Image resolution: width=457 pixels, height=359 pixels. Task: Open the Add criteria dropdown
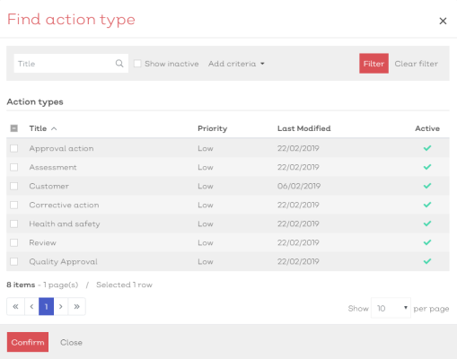click(236, 64)
